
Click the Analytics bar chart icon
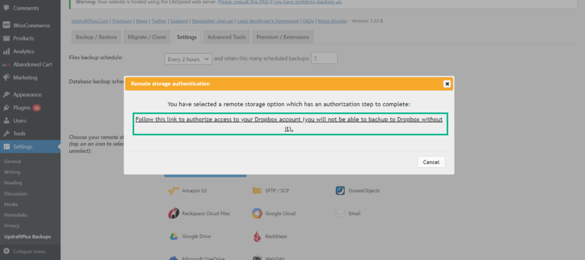click(6, 51)
